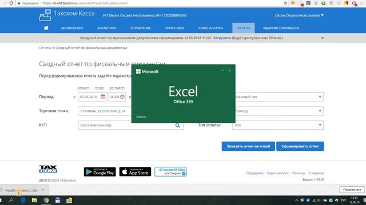
Task: Open Microsoft Edge in the taskbar
Action: coord(23,200)
